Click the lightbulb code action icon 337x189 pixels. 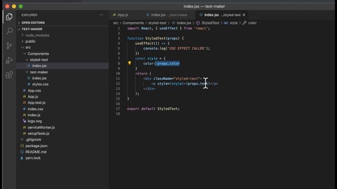[x=130, y=63]
